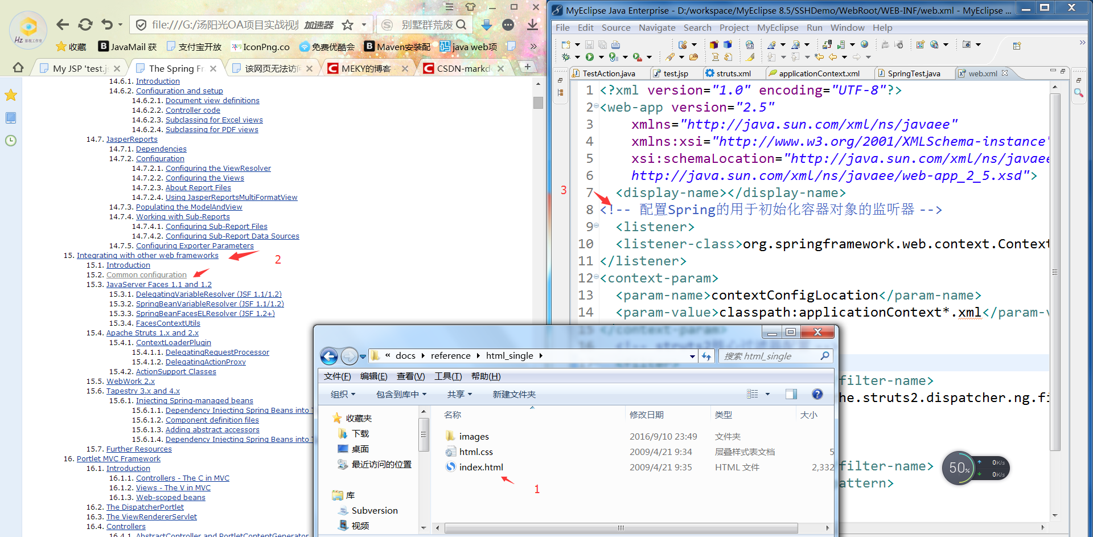Click the screenshot camera icon in MyEclipse toolbar
This screenshot has height=537, width=1093.
[x=966, y=44]
